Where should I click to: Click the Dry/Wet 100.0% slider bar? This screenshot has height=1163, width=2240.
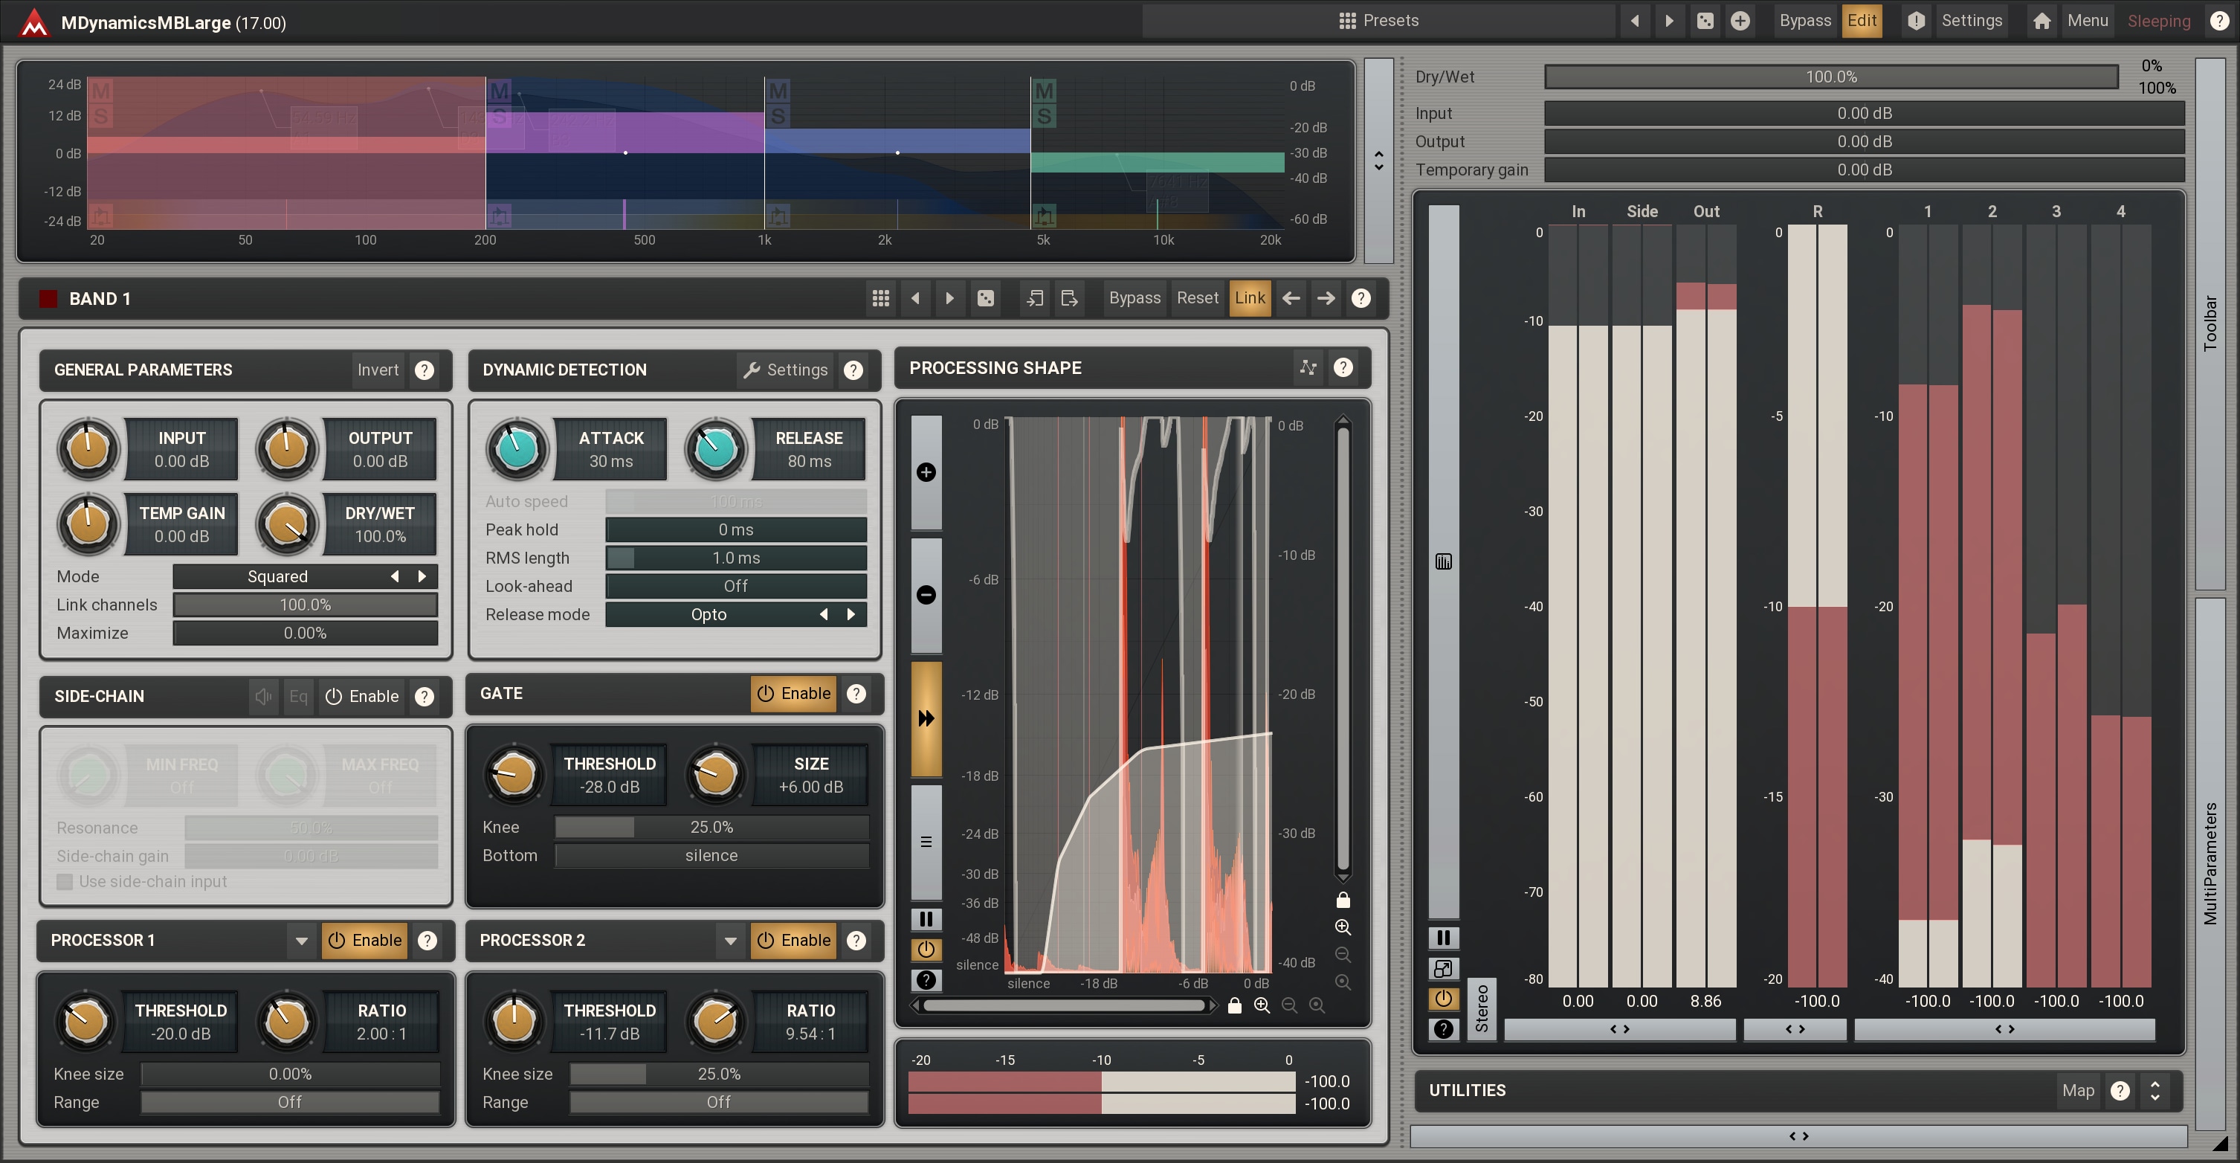click(1830, 77)
